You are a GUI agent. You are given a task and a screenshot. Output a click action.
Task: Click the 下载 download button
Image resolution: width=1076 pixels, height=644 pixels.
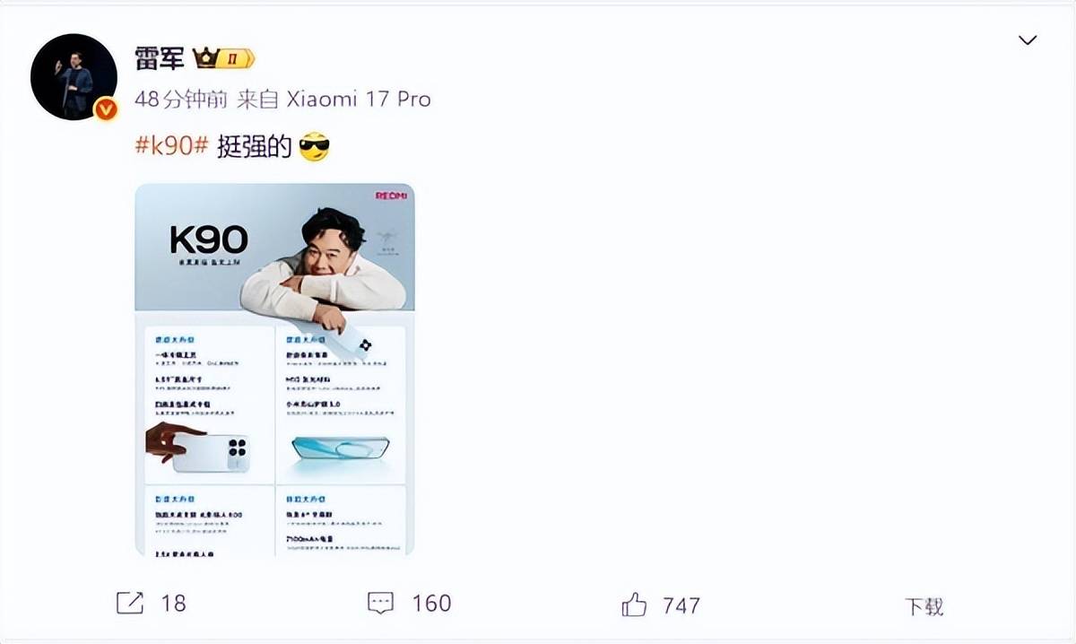click(924, 605)
